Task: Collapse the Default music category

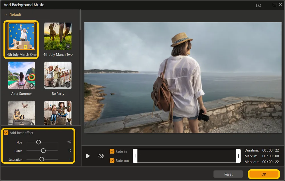Action: pos(6,15)
